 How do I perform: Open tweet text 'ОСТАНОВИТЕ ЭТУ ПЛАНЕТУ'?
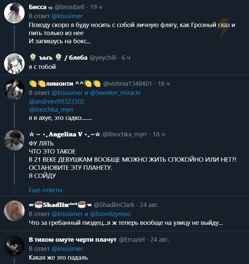pyautogui.click(x=71, y=168)
